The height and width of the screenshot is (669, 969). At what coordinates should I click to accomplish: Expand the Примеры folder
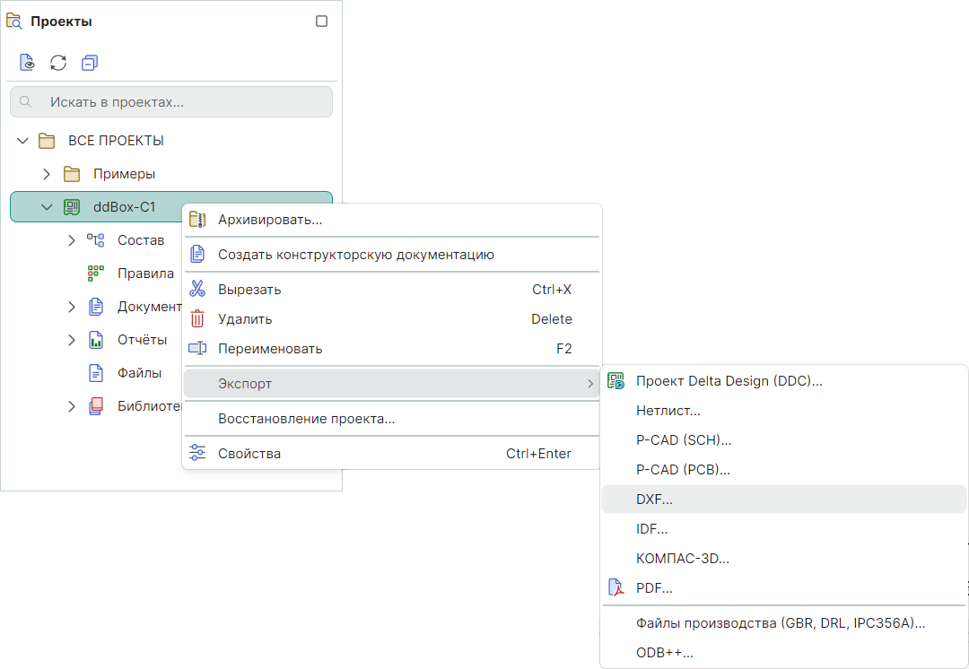(47, 174)
